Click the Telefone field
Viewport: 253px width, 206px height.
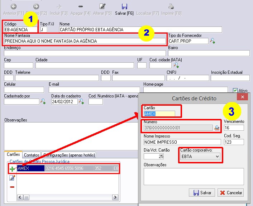coord(57,78)
